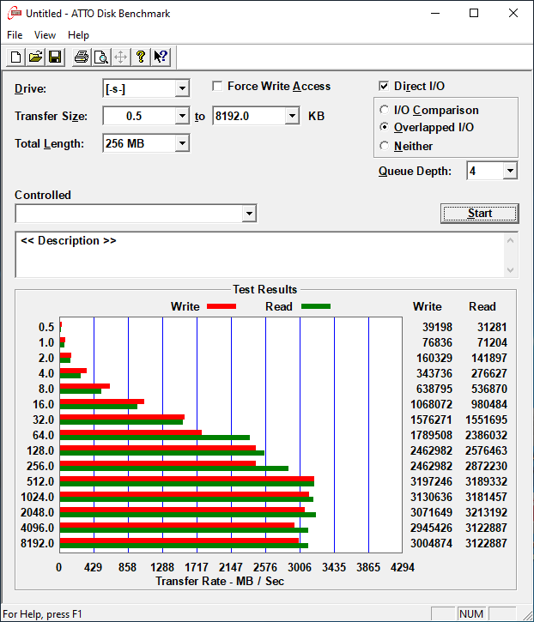534x622 pixels.
Task: Expand the Queue Depth dropdown
Action: [x=510, y=171]
